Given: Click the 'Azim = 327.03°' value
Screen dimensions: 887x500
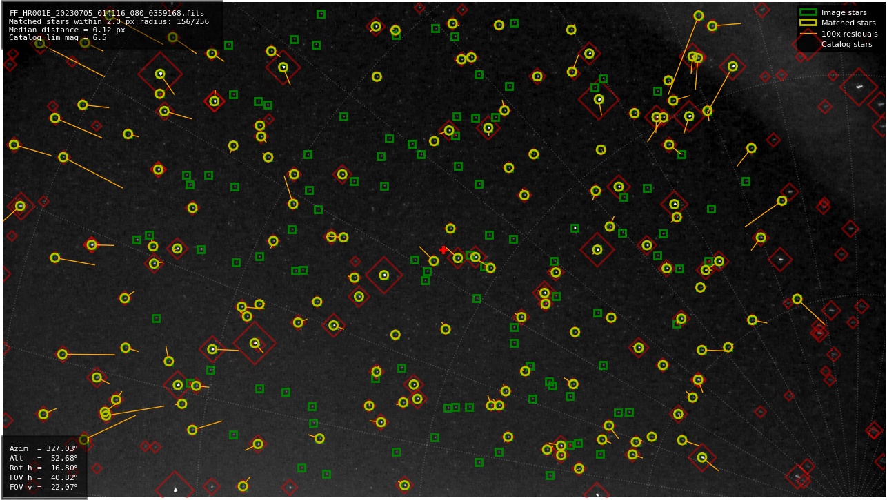Looking at the screenshot, I should pyautogui.click(x=43, y=448).
